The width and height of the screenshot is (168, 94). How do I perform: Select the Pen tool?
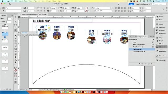pyautogui.click(x=15, y=36)
